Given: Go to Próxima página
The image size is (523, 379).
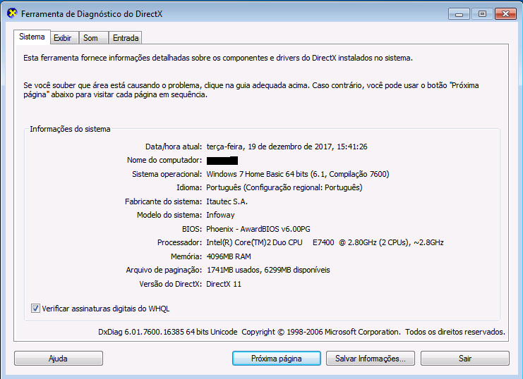Looking at the screenshot, I should (277, 359).
